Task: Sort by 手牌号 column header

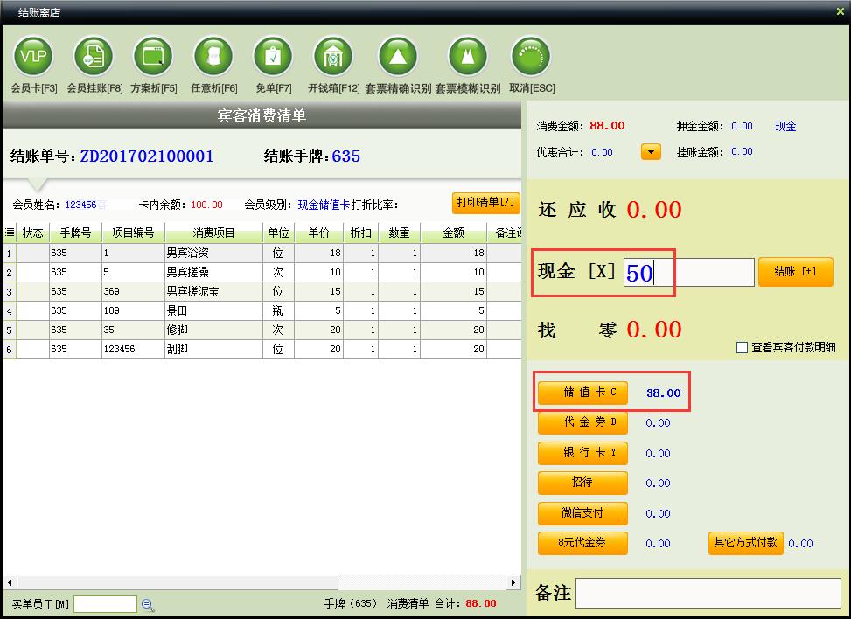Action: coord(75,233)
